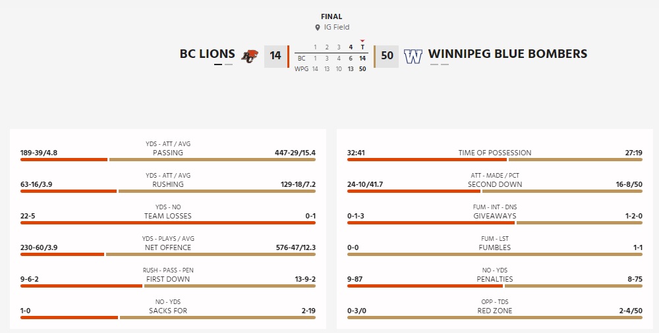The width and height of the screenshot is (659, 333).
Task: Click quarter 4 column header in scoreboard
Action: [351, 47]
